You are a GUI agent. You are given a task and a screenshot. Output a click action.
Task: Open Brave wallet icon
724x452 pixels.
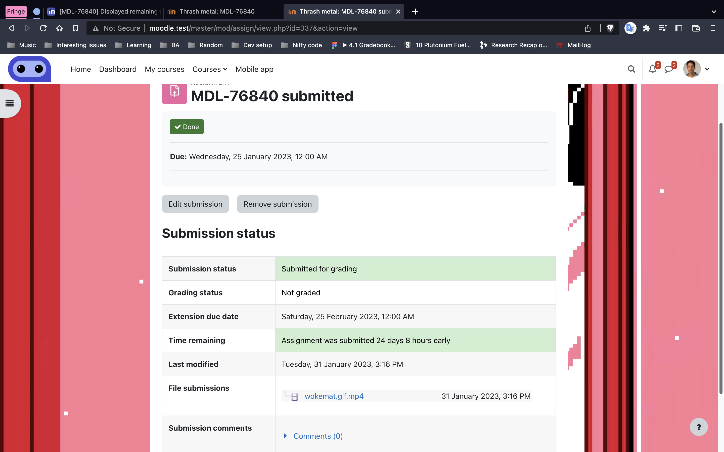[696, 28]
